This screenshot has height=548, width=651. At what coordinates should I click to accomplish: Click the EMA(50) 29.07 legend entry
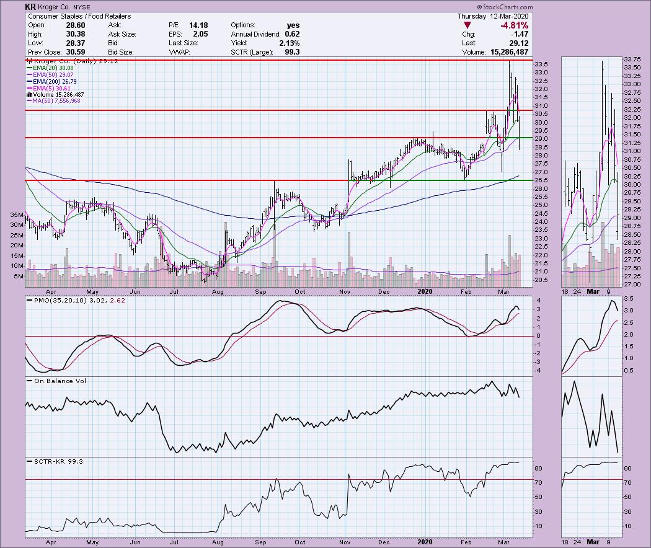click(x=50, y=75)
